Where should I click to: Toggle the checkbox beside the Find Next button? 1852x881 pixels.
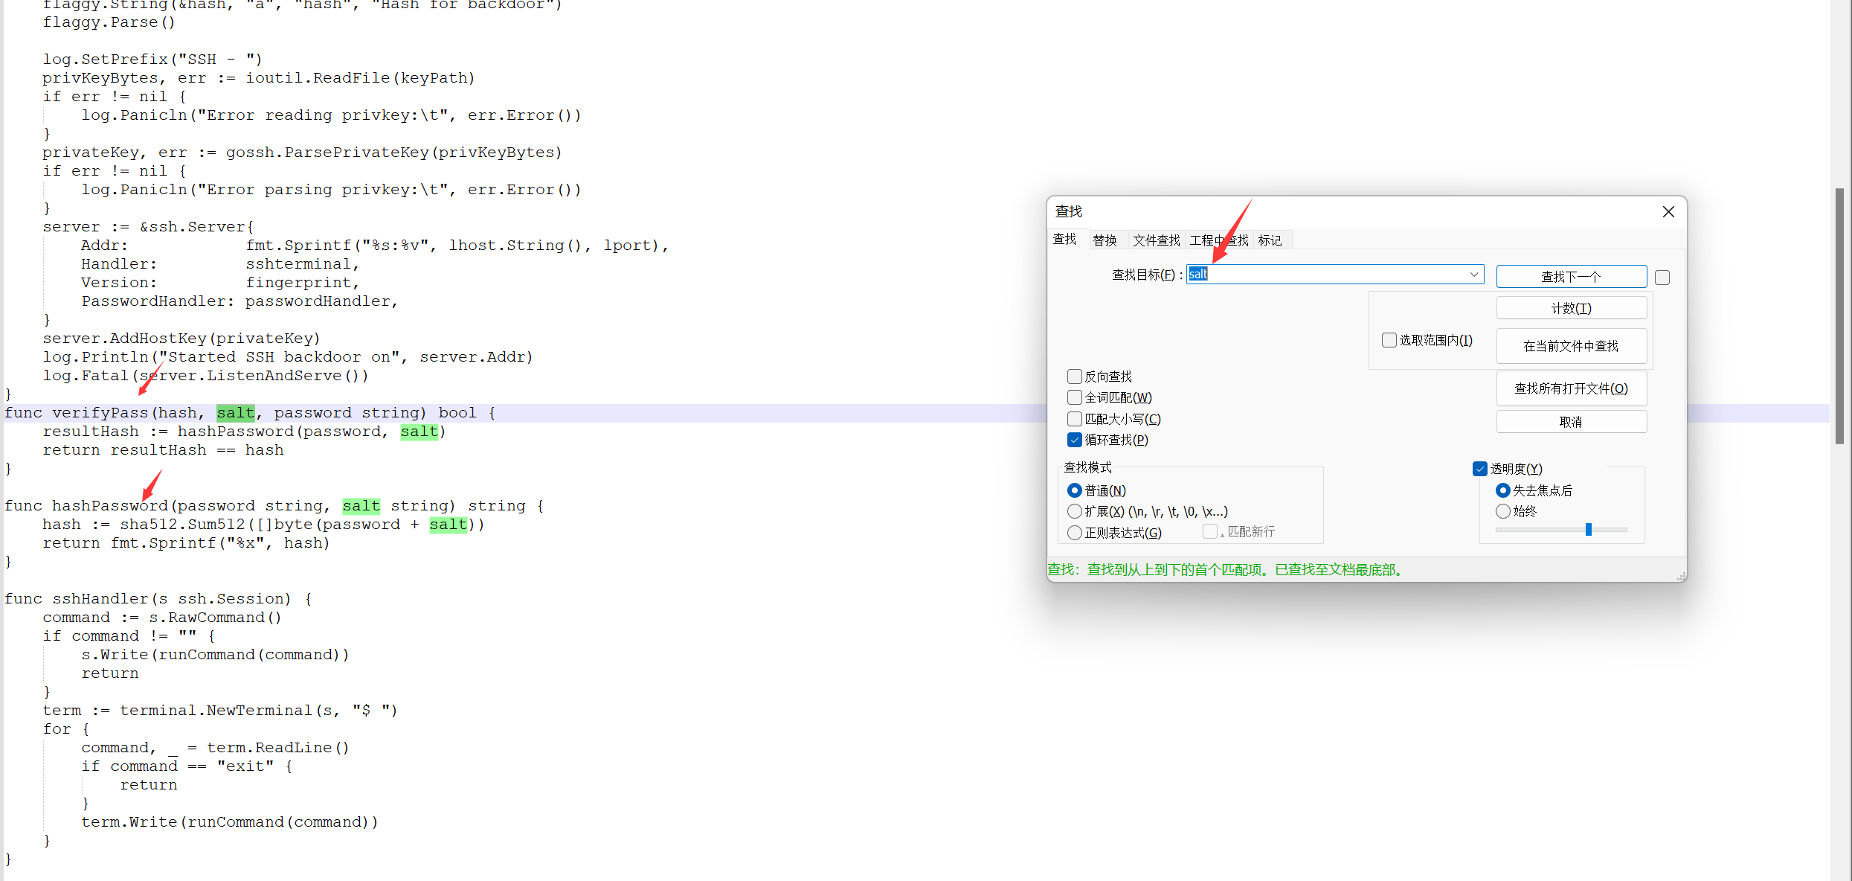(1662, 278)
